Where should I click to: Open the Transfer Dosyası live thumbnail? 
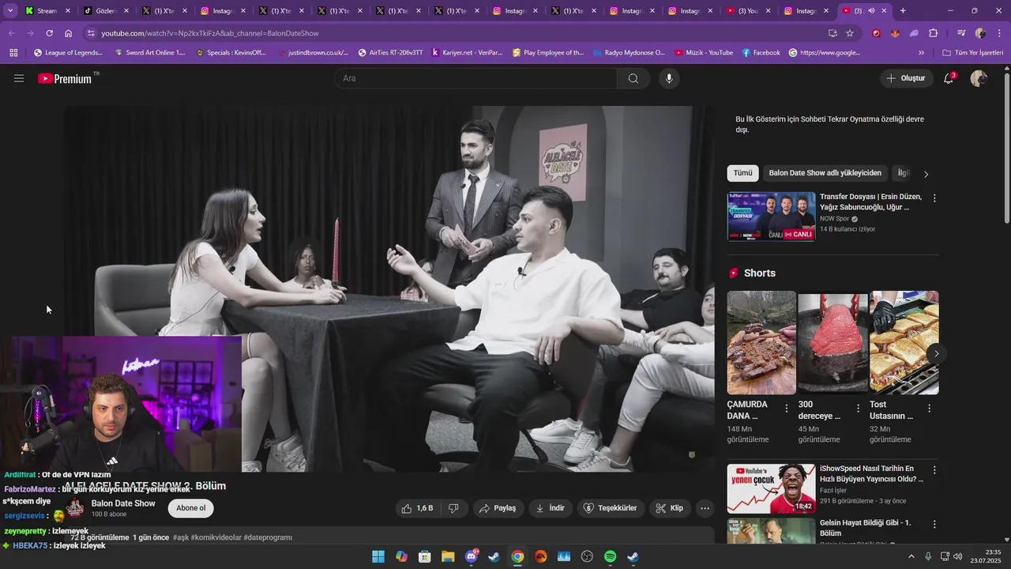click(771, 217)
